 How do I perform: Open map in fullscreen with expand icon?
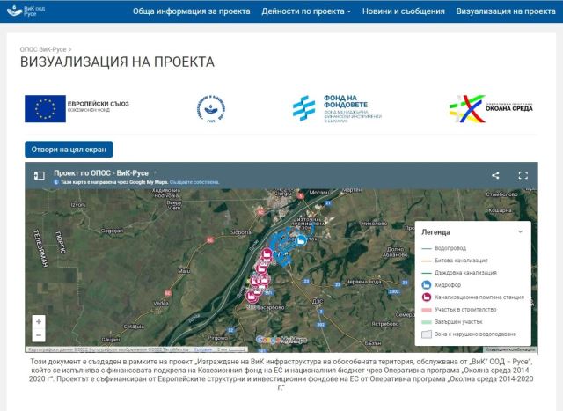pos(523,175)
